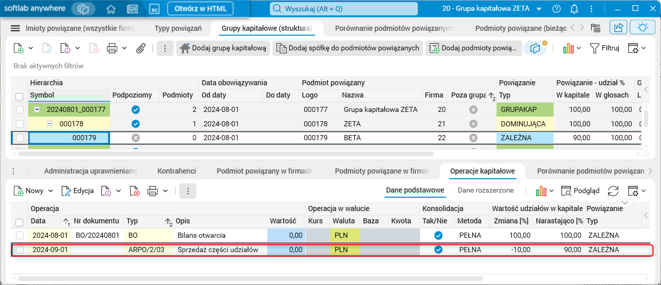Open the three-dot menu in lower toolbar
The image size is (661, 285).
tap(188, 191)
